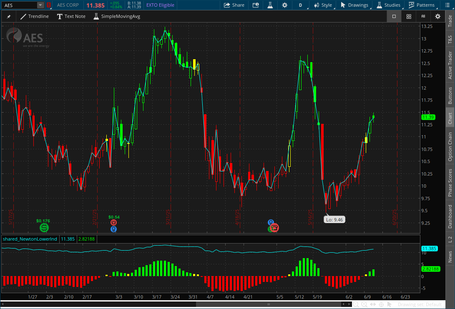Click the red link indicator beside the symbol

pos(49,5)
